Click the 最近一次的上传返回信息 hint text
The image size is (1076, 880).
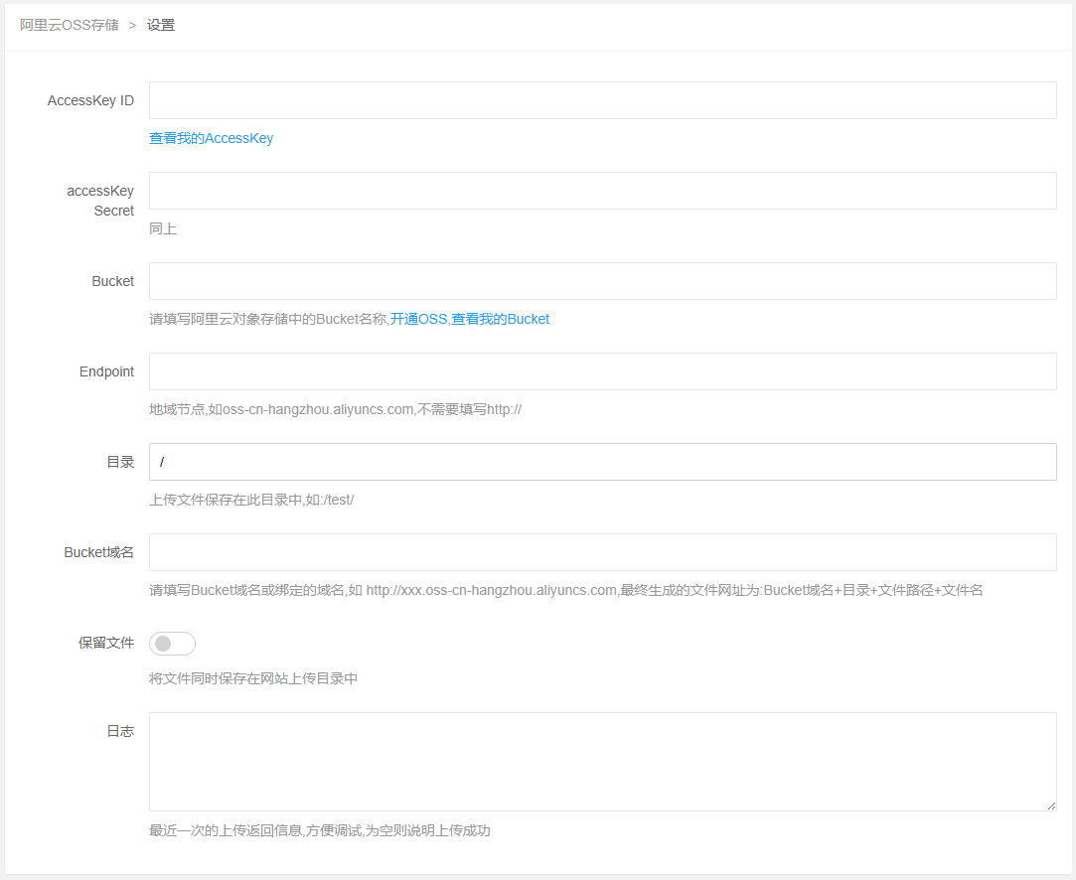(320, 830)
